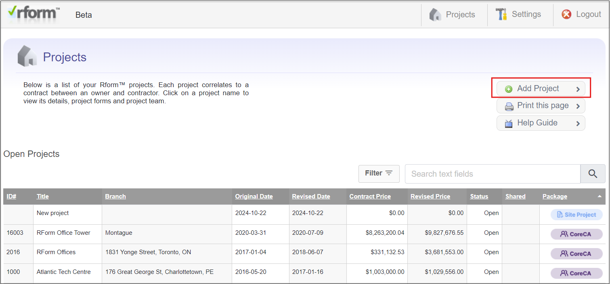Sort table by Shared column
Viewport: 610px width, 284px height.
point(515,196)
